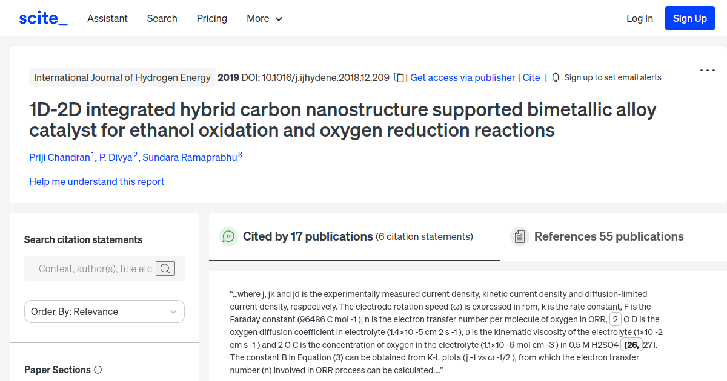Switch to the References 55 publications tab
The height and width of the screenshot is (381, 727).
coord(608,236)
